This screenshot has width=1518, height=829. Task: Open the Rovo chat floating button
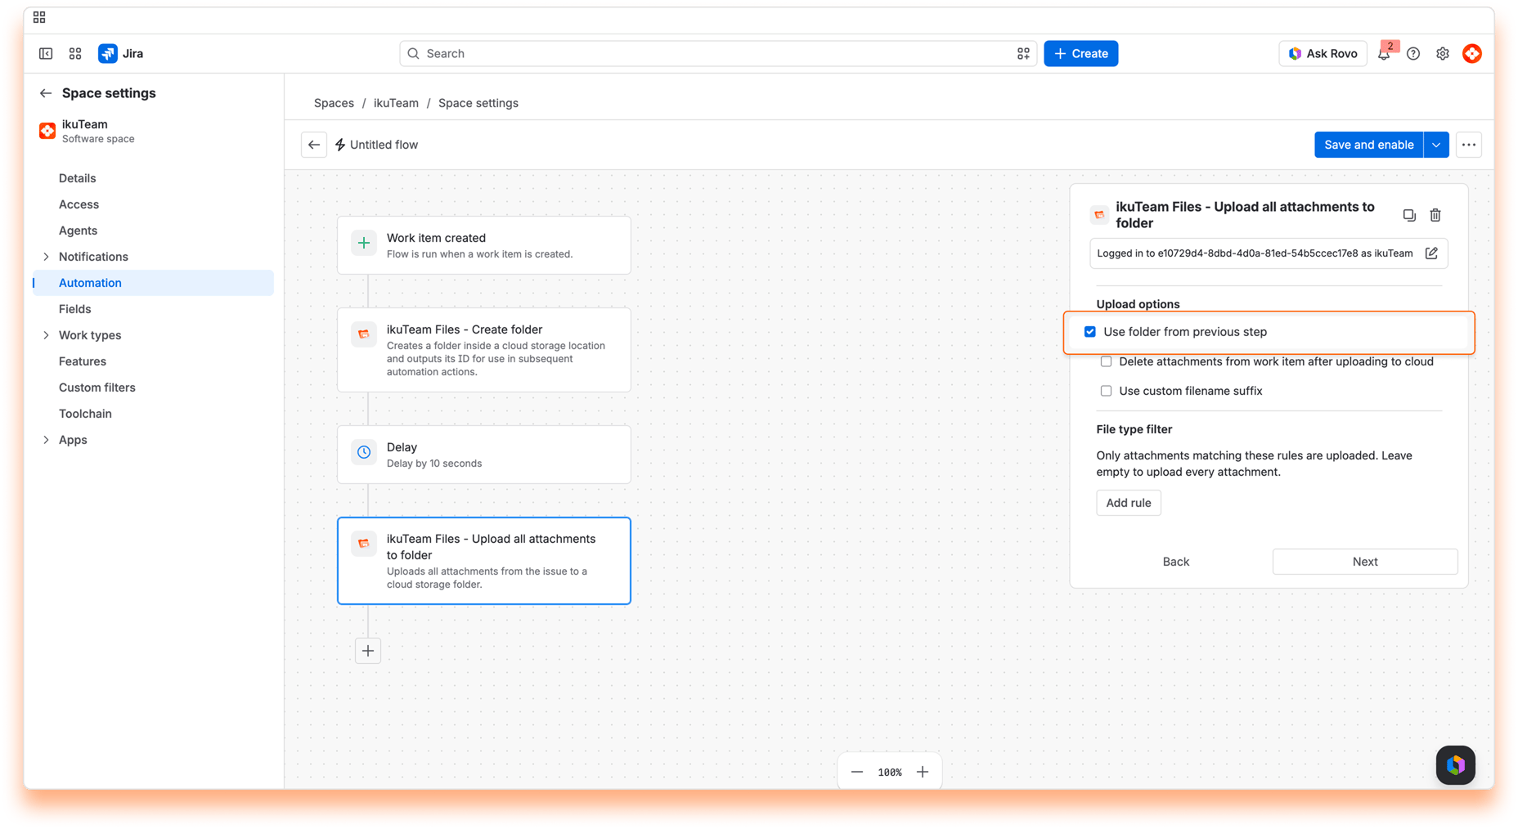[x=1456, y=765]
